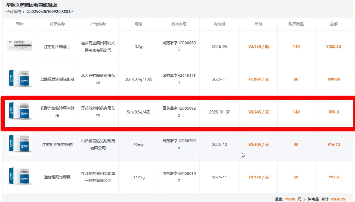Click amount ¥98.05
The width and height of the screenshot is (355, 202).
tap(334, 79)
